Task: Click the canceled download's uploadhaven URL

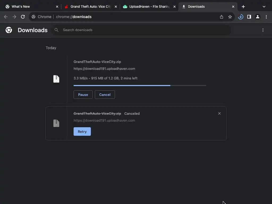Action: pyautogui.click(x=104, y=120)
